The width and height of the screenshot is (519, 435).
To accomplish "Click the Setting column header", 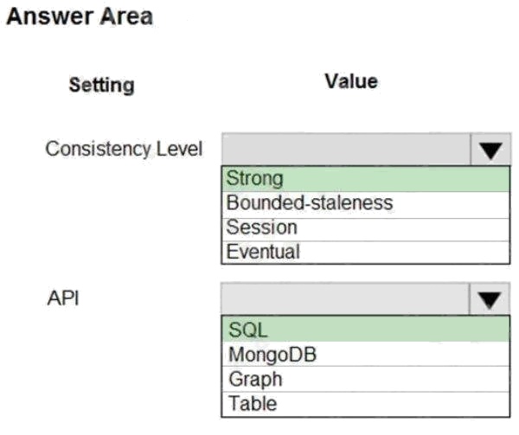I will coord(102,85).
